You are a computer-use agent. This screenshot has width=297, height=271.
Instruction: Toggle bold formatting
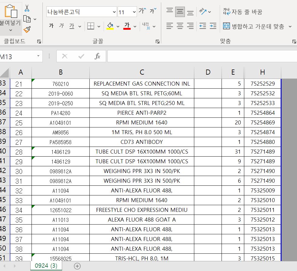tap(51, 25)
